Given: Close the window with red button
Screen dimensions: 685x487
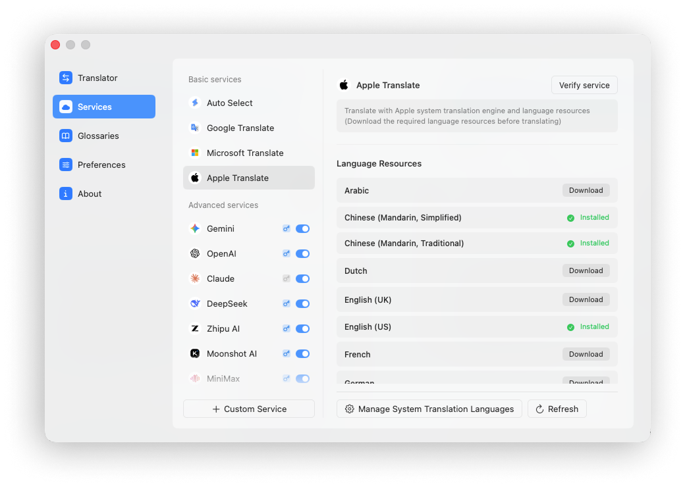Looking at the screenshot, I should (55, 45).
